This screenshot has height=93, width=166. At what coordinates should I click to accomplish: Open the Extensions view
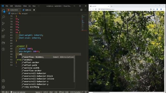coord(3,36)
